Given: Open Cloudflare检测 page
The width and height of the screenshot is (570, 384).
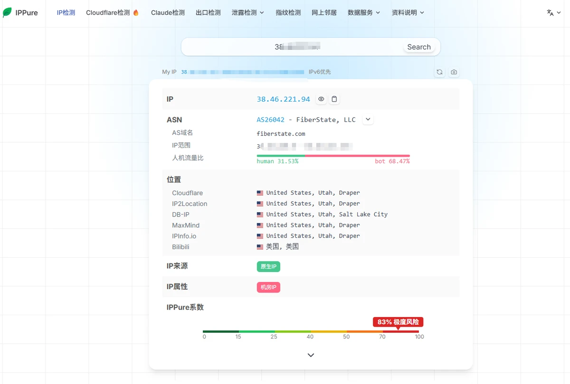Looking at the screenshot, I should tap(112, 13).
